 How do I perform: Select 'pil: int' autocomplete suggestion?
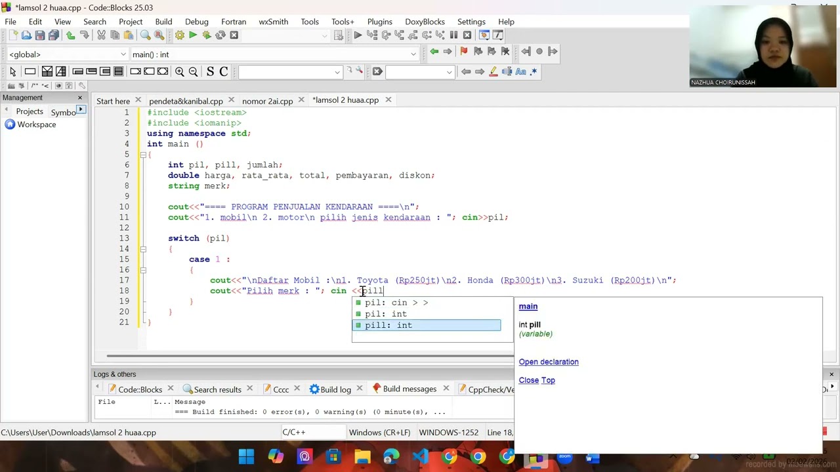tap(427, 314)
